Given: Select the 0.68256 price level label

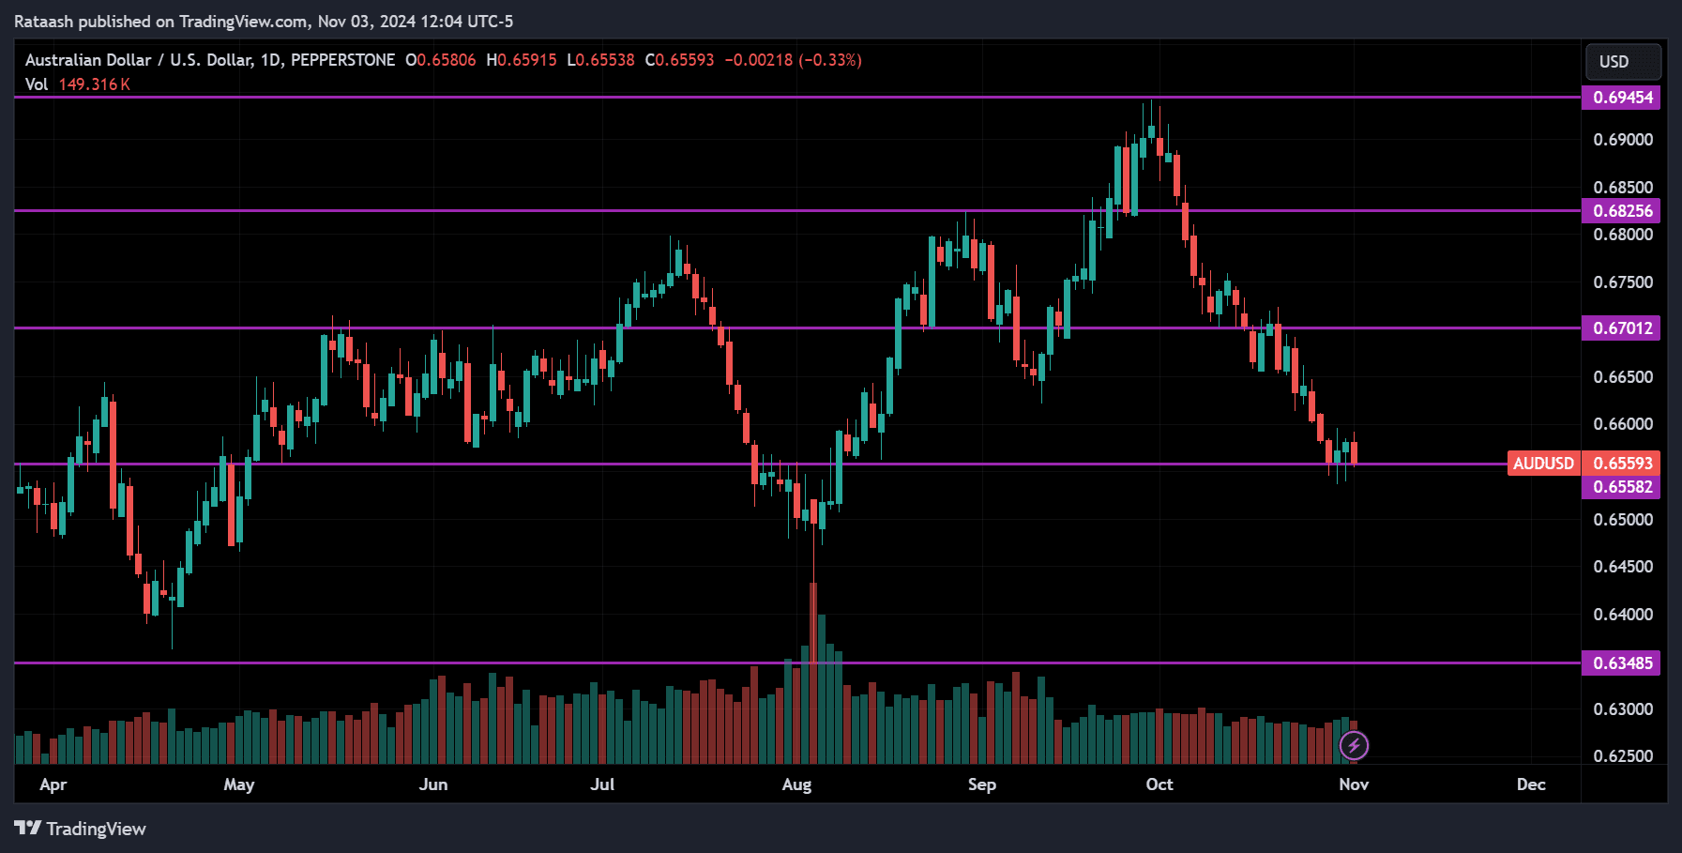Looking at the screenshot, I should click(1621, 211).
